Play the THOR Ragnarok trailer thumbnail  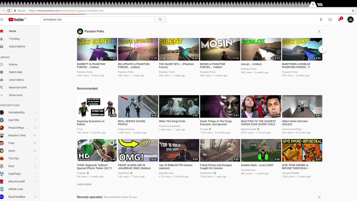point(97,150)
